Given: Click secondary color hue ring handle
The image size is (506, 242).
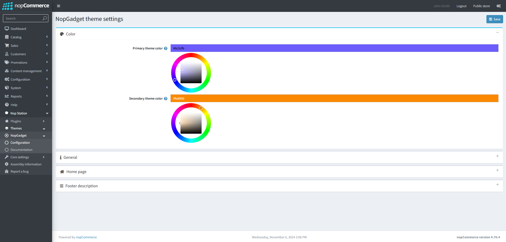Looking at the screenshot, I should [x=201, y=108].
